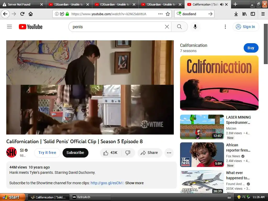The image size is (268, 201).
Task: Open the Library bookshelf icon
Action: (244, 14)
